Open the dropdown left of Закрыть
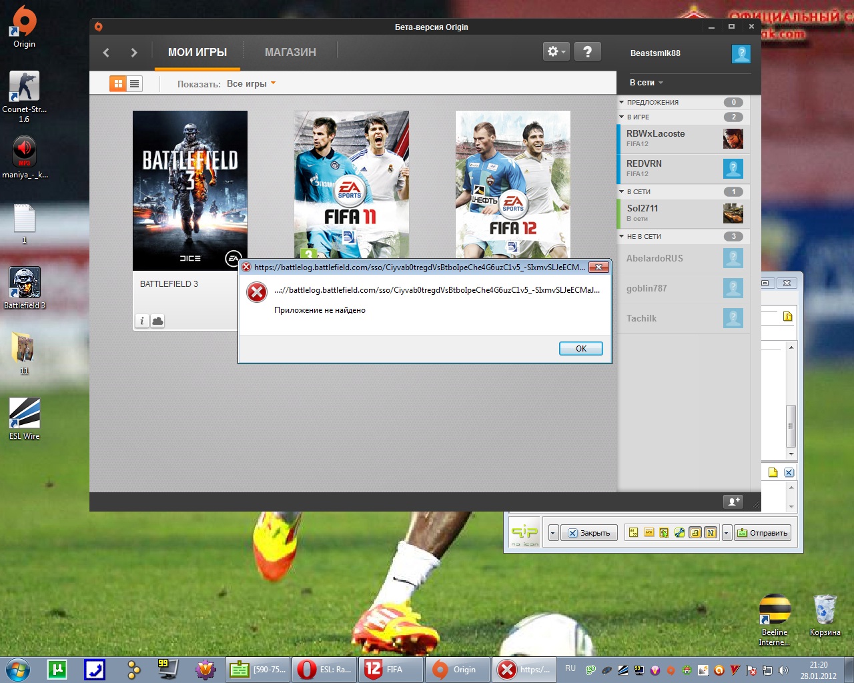This screenshot has height=683, width=854. tap(552, 533)
